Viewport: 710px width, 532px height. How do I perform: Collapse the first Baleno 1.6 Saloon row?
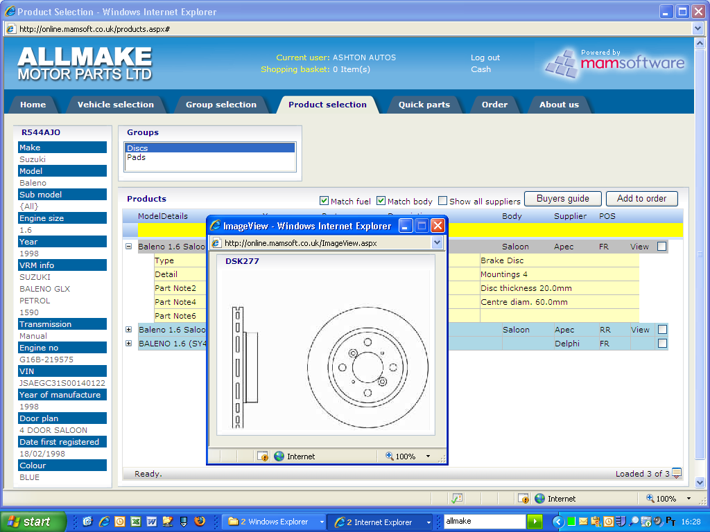128,247
